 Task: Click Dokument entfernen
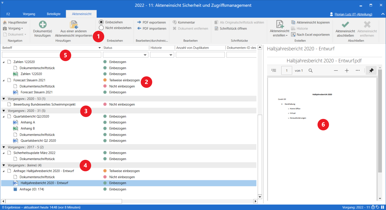coord(190,28)
